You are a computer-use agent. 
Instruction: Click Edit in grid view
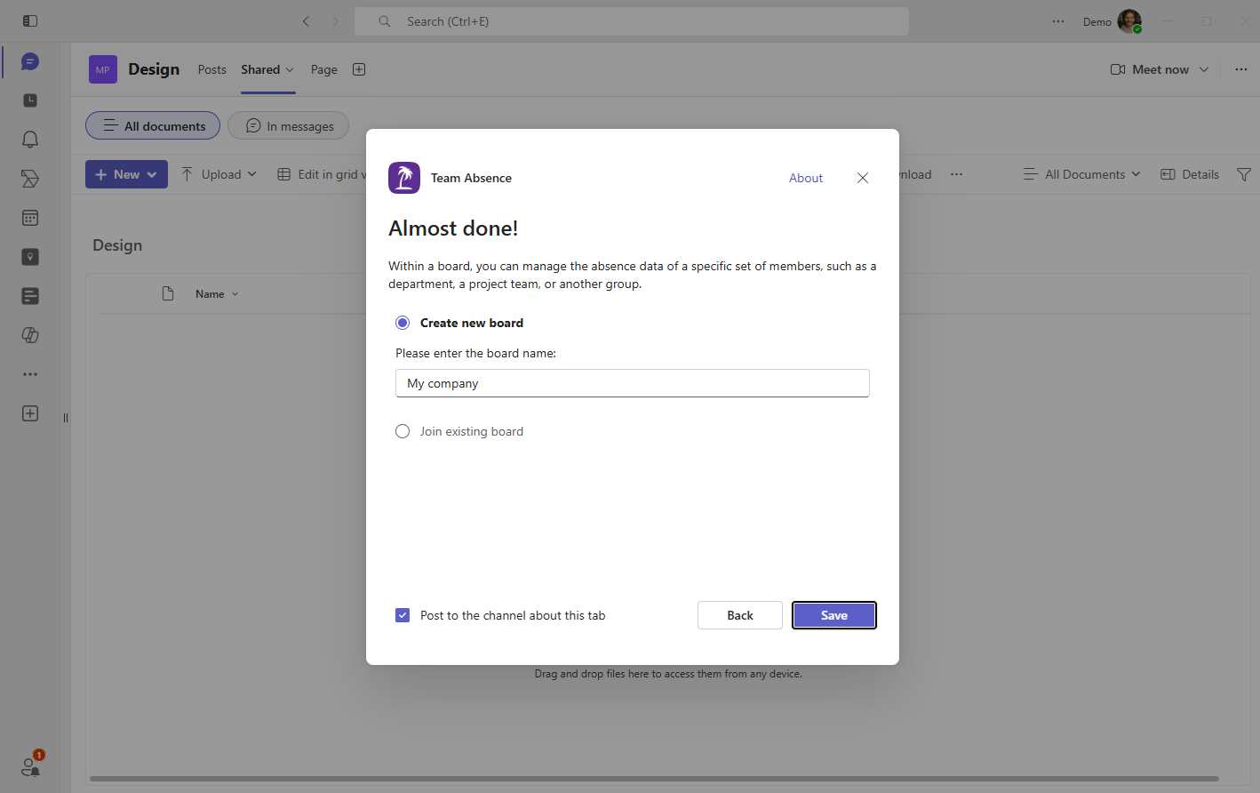(x=322, y=174)
